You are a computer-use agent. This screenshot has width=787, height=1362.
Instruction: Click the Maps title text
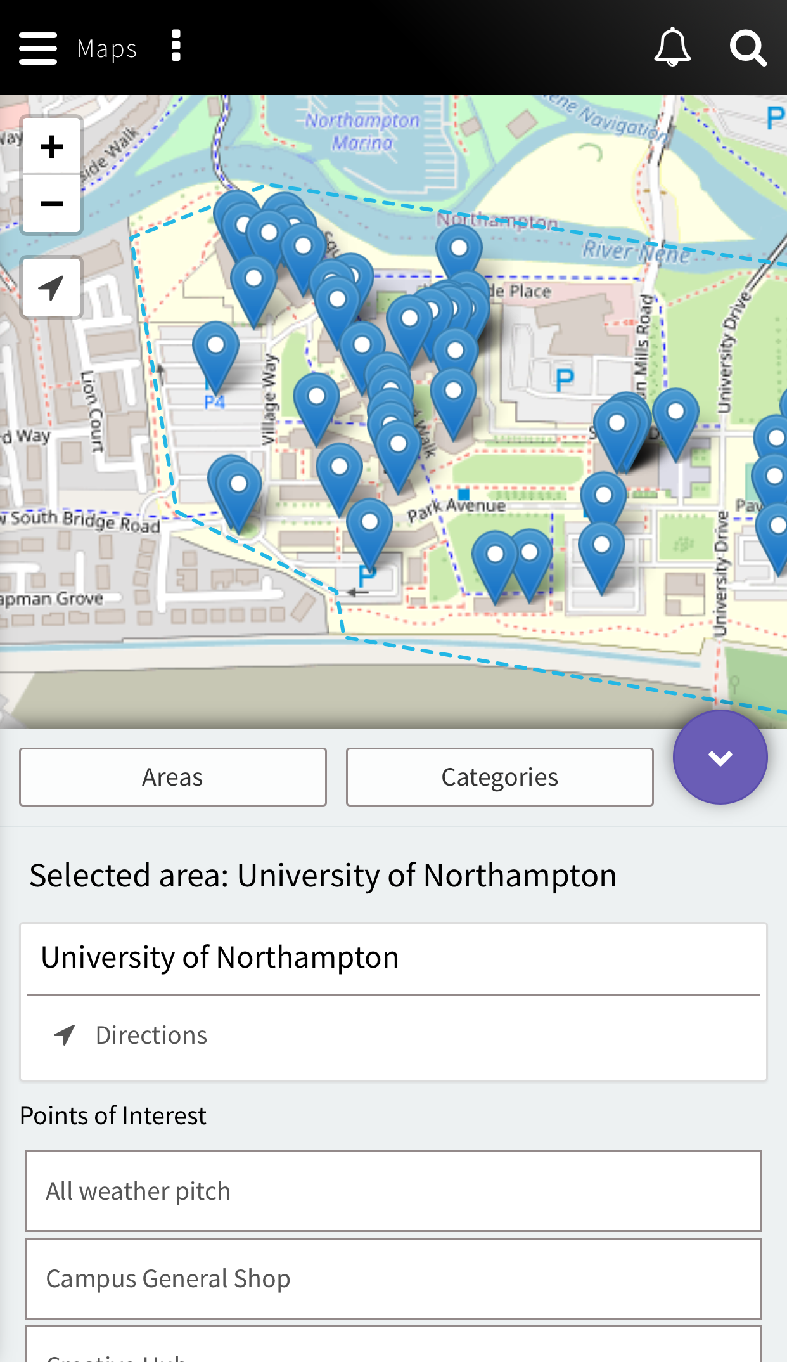(106, 49)
